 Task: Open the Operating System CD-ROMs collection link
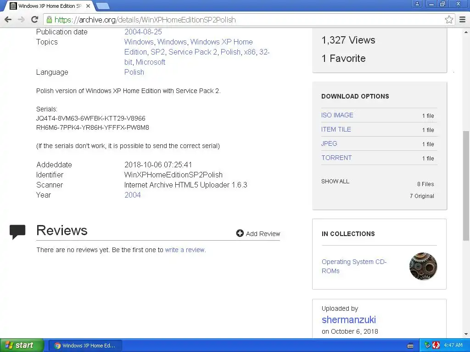tap(354, 266)
